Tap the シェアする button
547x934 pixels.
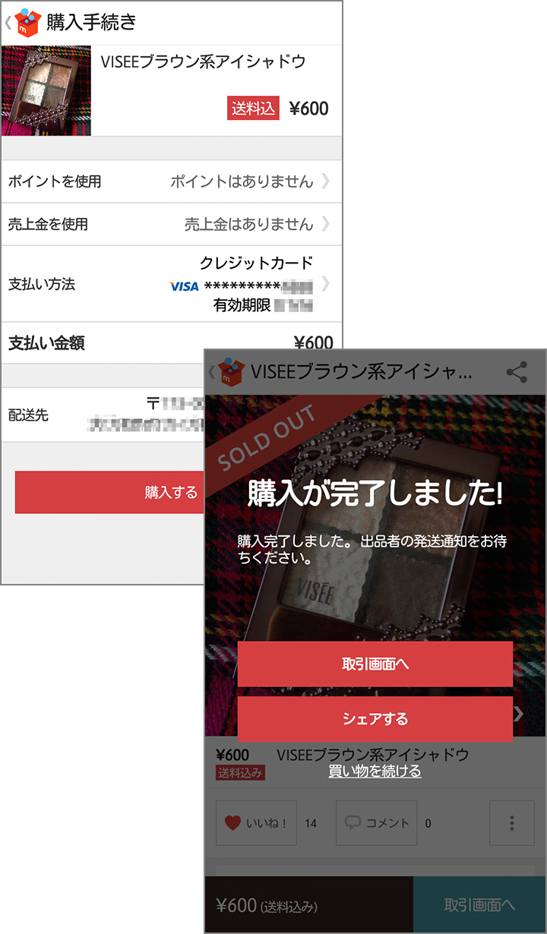[375, 719]
